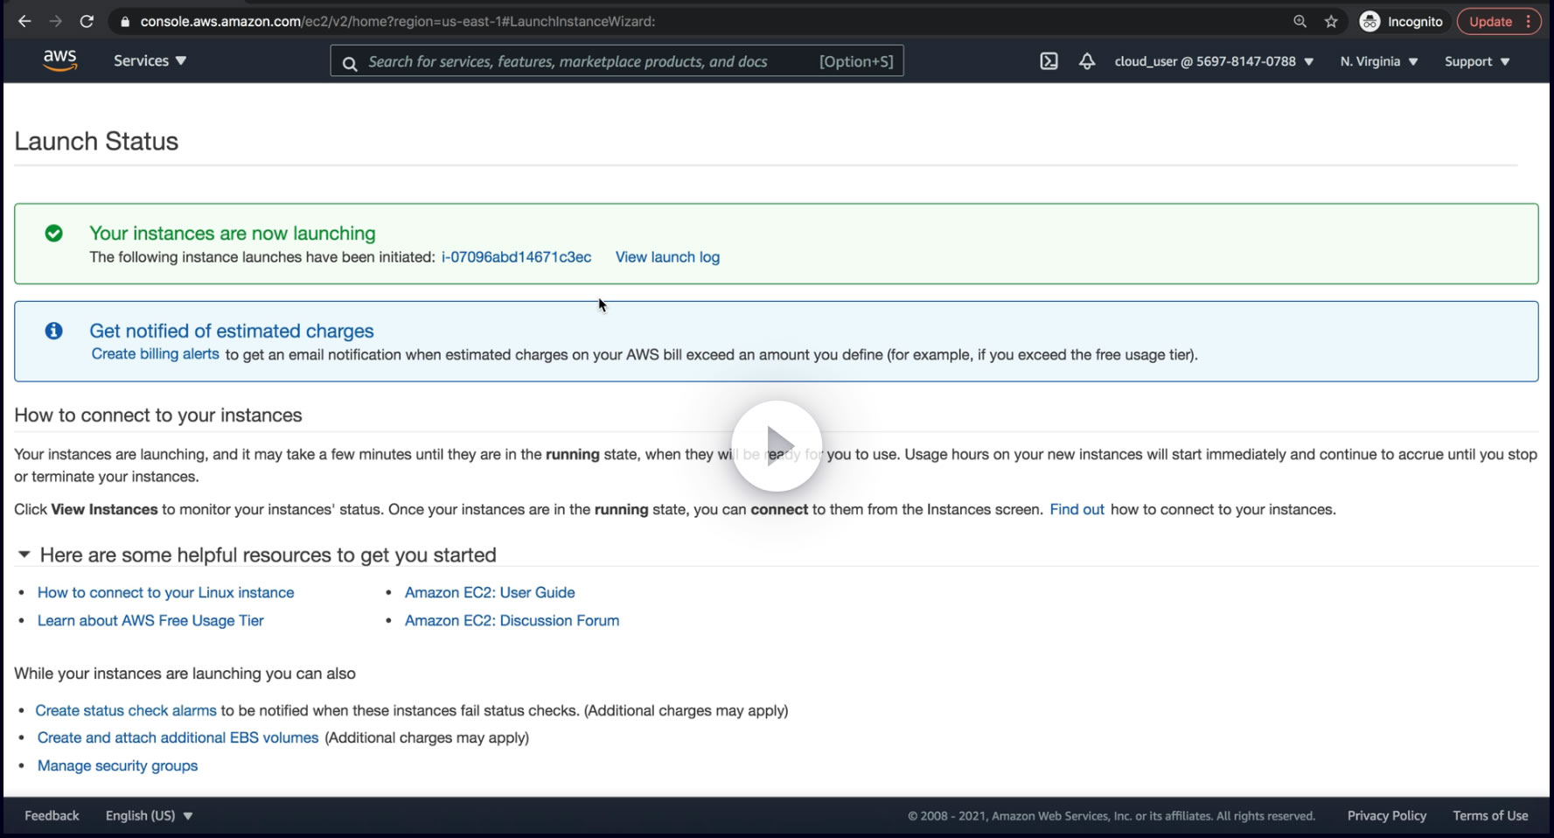Open the Terms of Use footer link
Screen dimensions: 1554x838
pyautogui.click(x=1490, y=815)
